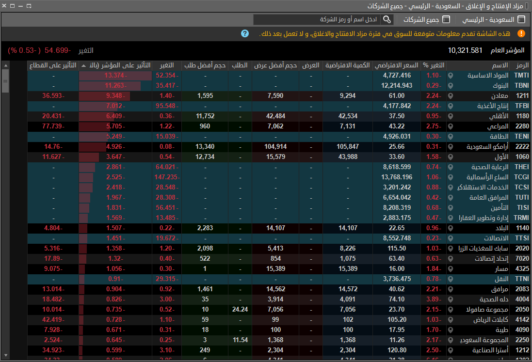
Task: Open the جميع الشركات companies filter
Action: pyautogui.click(x=426, y=20)
